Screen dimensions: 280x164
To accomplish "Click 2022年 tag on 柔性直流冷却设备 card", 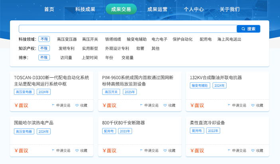I will click(x=213, y=131).
